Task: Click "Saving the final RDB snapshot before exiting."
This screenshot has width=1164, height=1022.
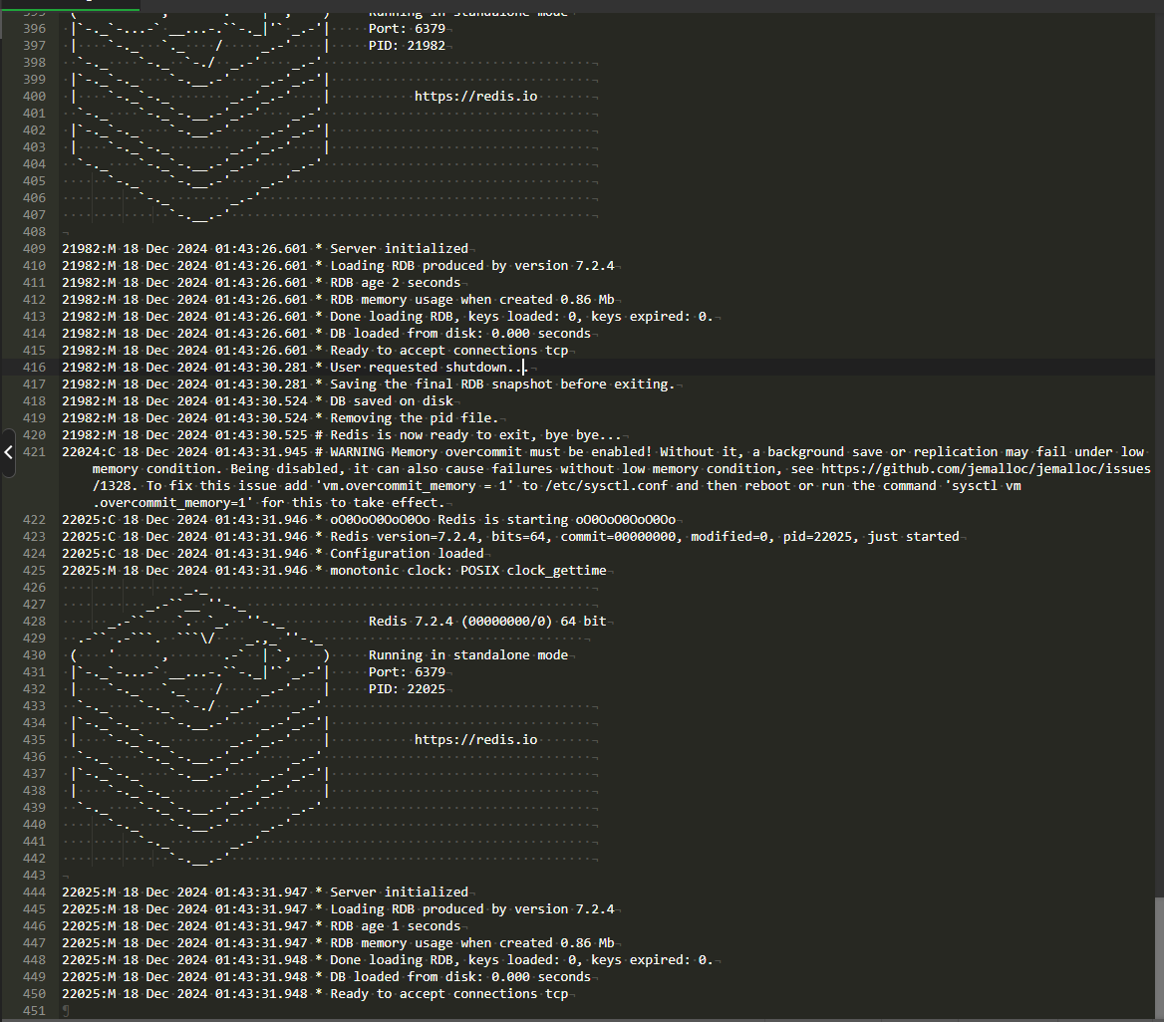Action: (502, 384)
